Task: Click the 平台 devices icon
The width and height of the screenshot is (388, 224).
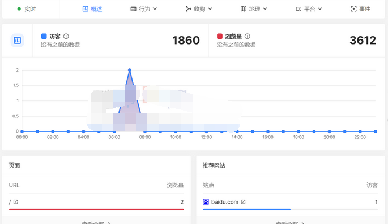Action: click(x=299, y=9)
